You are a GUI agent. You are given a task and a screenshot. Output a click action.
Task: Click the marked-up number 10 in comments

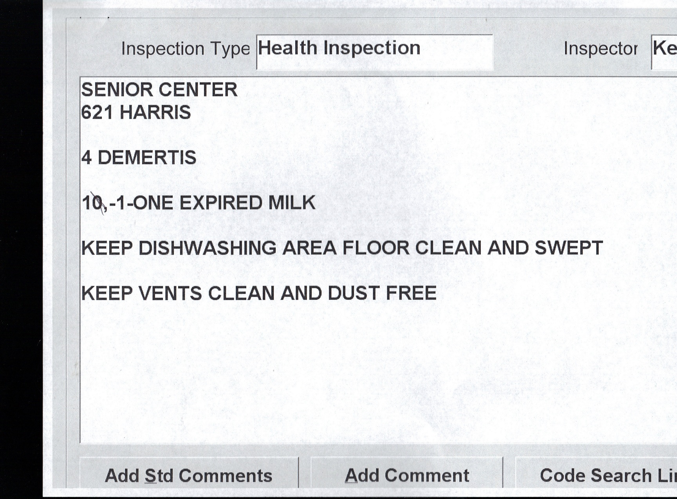92,203
